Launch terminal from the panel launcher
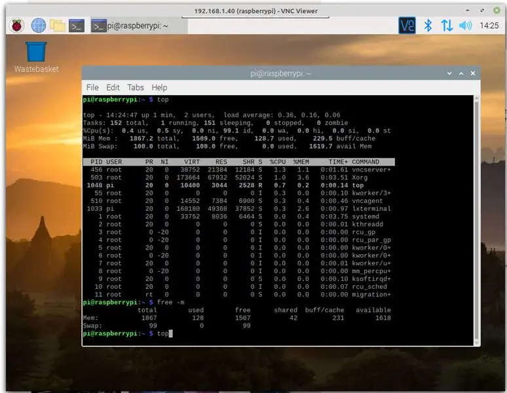The image size is (507, 393). tap(77, 26)
